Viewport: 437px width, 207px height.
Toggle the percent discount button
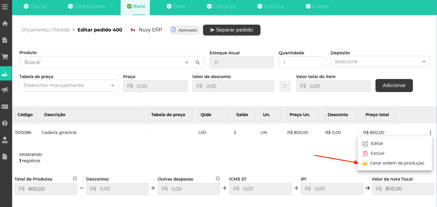pyautogui.click(x=285, y=86)
